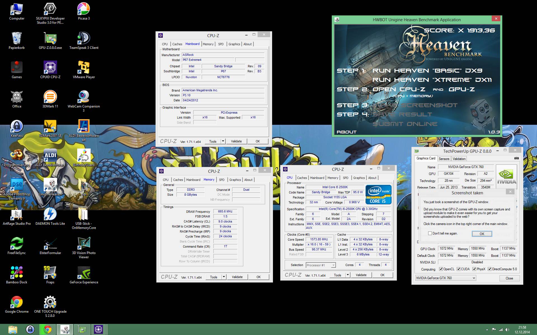Open 3DMark2001 SE desktop icon

tap(50, 129)
